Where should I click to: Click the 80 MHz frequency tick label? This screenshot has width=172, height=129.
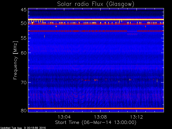point(24,110)
